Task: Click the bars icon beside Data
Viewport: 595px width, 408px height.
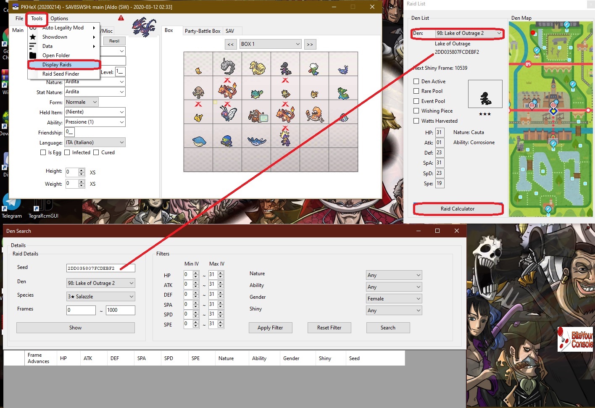Action: pos(33,46)
